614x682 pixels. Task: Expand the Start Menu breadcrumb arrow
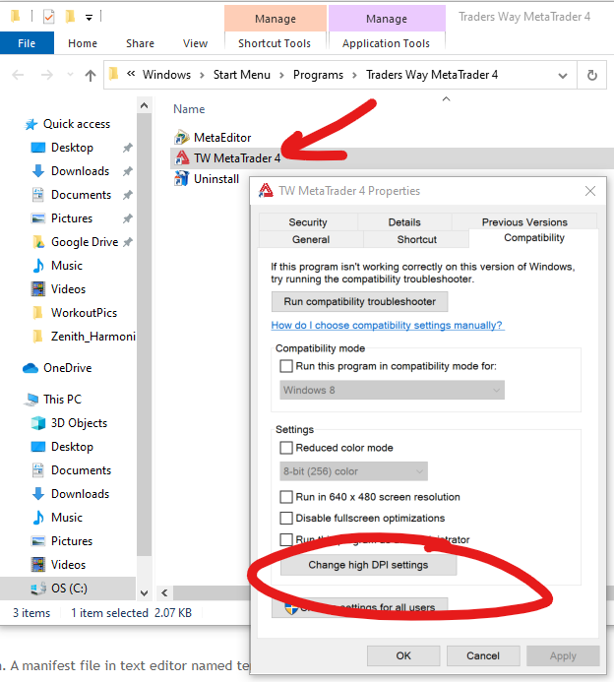coord(281,75)
